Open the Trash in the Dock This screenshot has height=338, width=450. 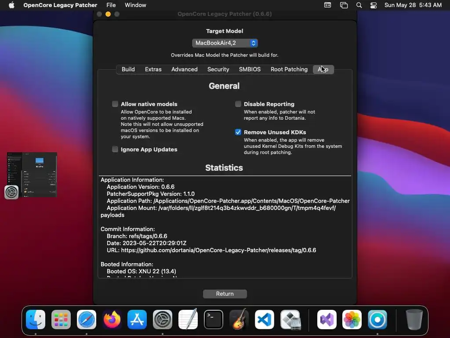(414, 320)
